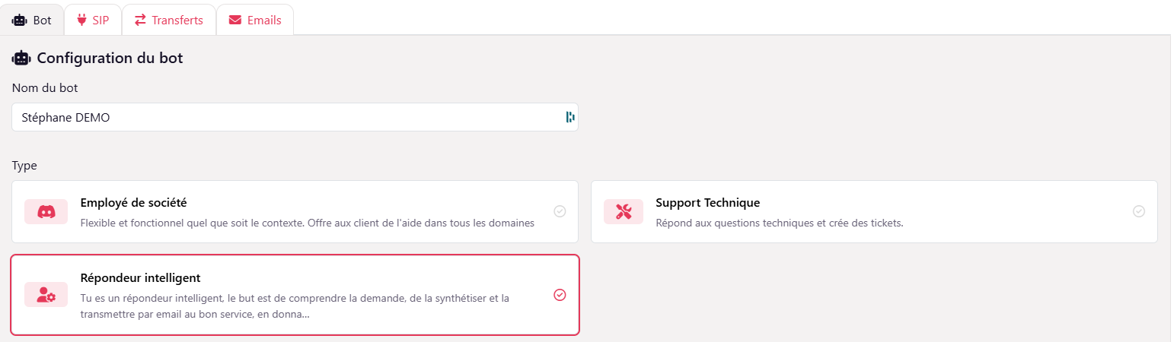Click the arrows icon on Transferts tab
Viewport: 1174px width, 342px height.
tap(140, 21)
